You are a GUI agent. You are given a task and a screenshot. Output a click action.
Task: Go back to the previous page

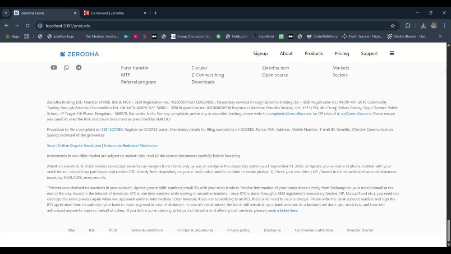tap(7, 26)
